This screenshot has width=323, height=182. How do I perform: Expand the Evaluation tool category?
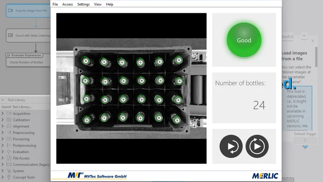click(x=3, y=152)
